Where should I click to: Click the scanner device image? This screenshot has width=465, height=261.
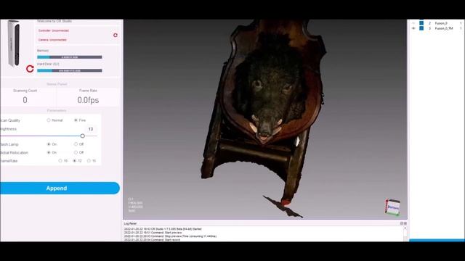click(14, 43)
